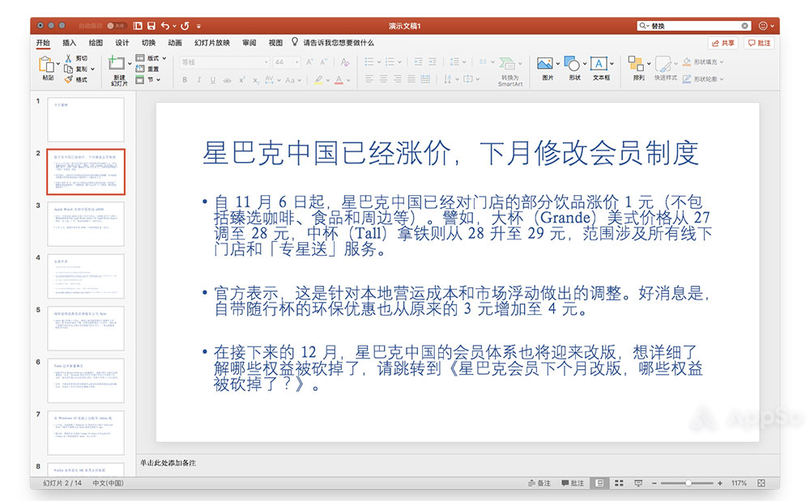This screenshot has width=810, height=501.
Task: Toggle Bold formatting
Action: tap(185, 80)
